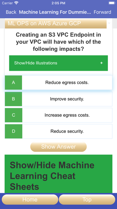
Task: Select answer B letter box
Action: 13,99
